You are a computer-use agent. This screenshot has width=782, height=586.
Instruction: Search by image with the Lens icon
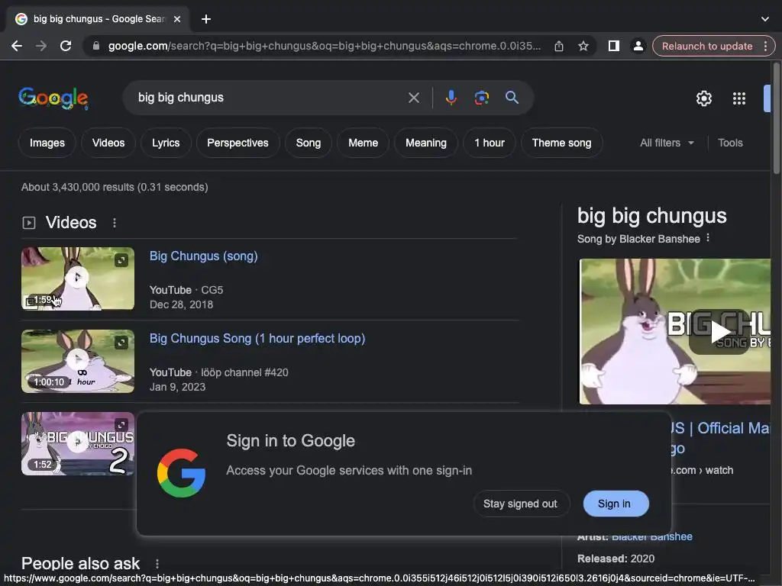pyautogui.click(x=481, y=98)
